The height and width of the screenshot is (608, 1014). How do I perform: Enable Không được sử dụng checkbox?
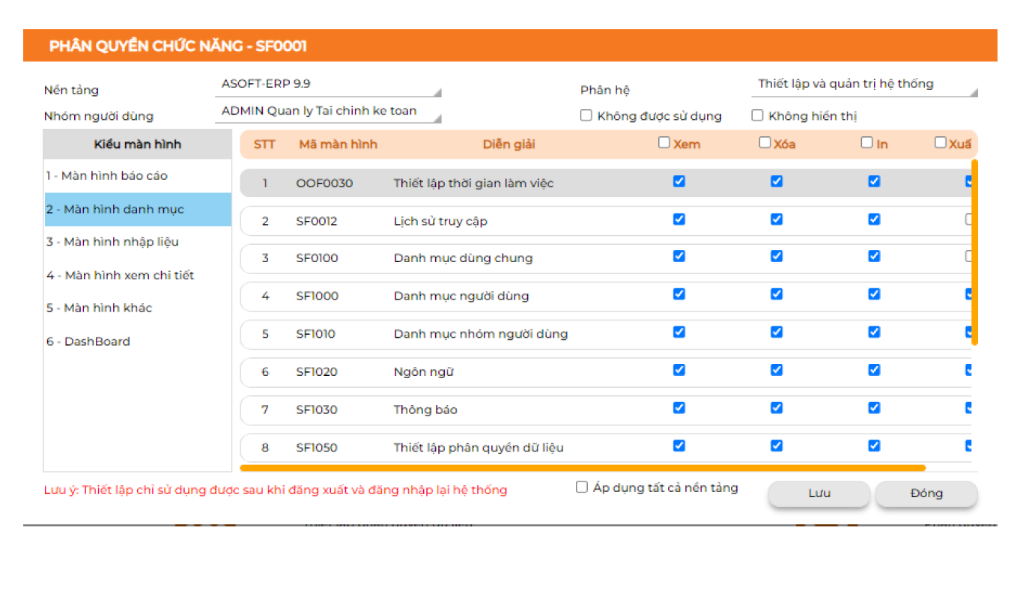pos(586,115)
